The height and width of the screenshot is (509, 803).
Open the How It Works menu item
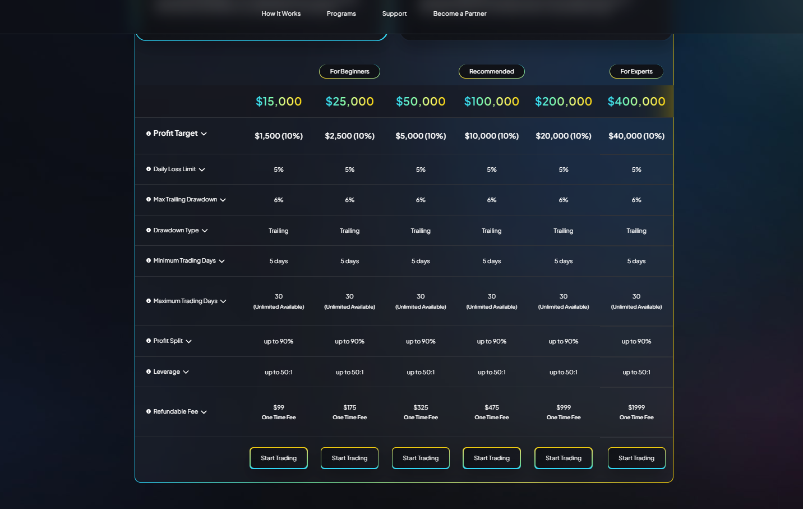tap(281, 13)
